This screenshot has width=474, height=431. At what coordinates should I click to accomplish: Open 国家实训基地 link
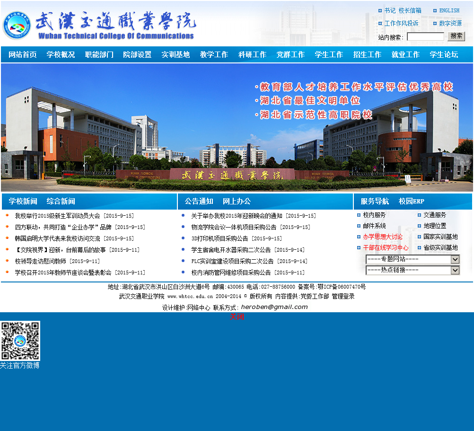click(440, 237)
